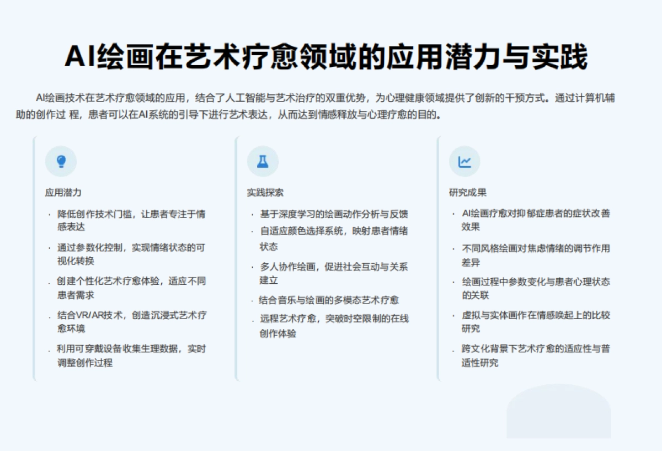This screenshot has height=451, width=662.
Task: Click the 应用潜力 section heading
Action: click(x=62, y=193)
